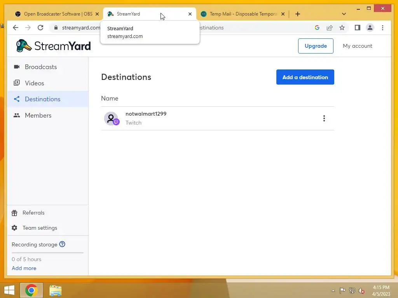This screenshot has height=298, width=398.
Task: Show hidden system tray icons
Action: pos(333,291)
